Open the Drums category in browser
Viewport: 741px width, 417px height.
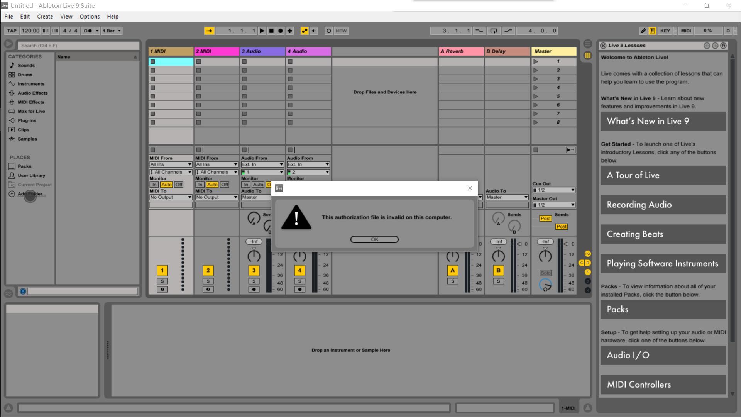tap(25, 75)
